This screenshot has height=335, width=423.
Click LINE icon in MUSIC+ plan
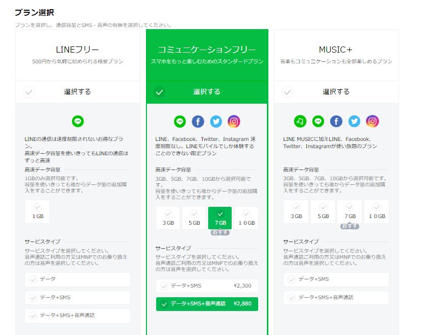318,121
